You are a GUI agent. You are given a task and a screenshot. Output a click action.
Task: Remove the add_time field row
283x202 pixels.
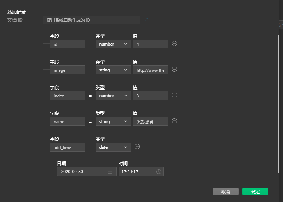pos(137,147)
